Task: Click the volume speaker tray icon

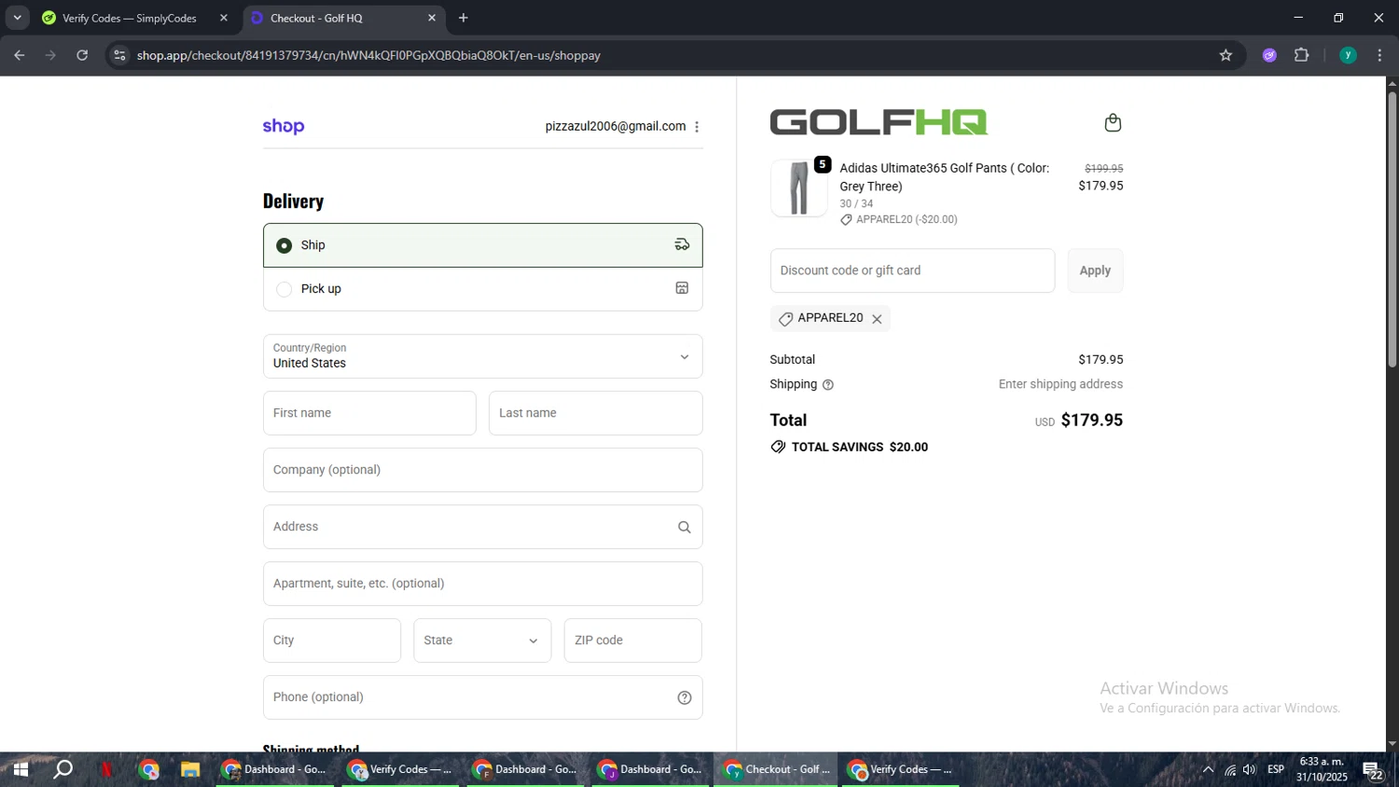Action: pyautogui.click(x=1250, y=769)
